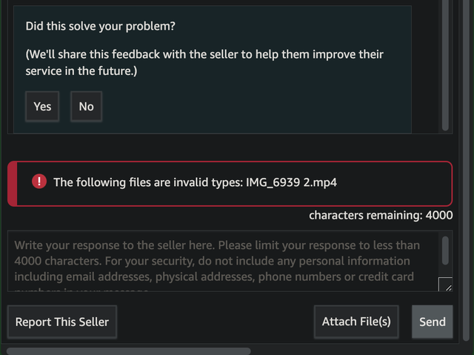
Task: Click the feedback sharing note paragraph
Action: coord(204,62)
